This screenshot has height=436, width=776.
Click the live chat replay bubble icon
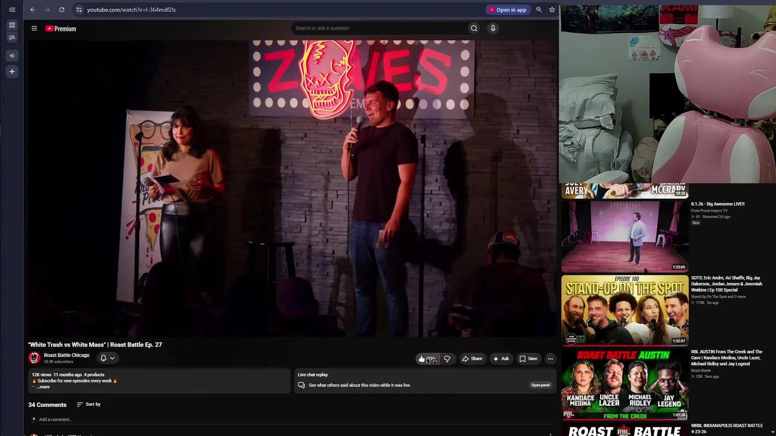click(301, 385)
